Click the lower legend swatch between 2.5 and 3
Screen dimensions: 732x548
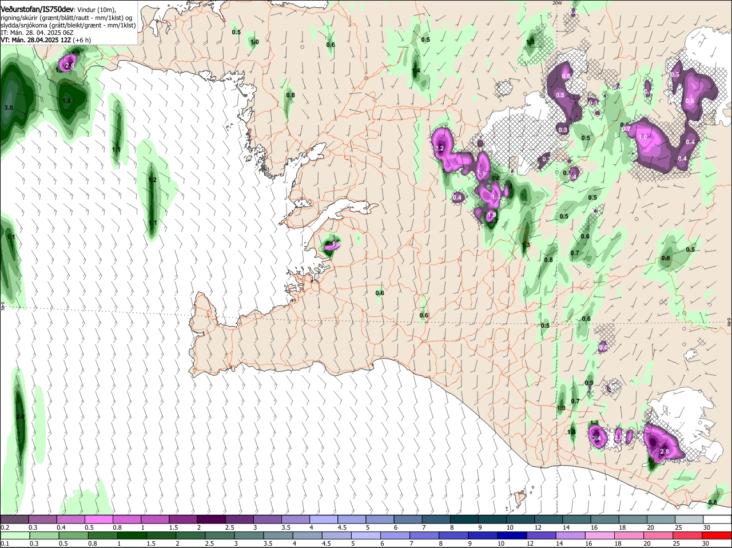tap(220, 535)
